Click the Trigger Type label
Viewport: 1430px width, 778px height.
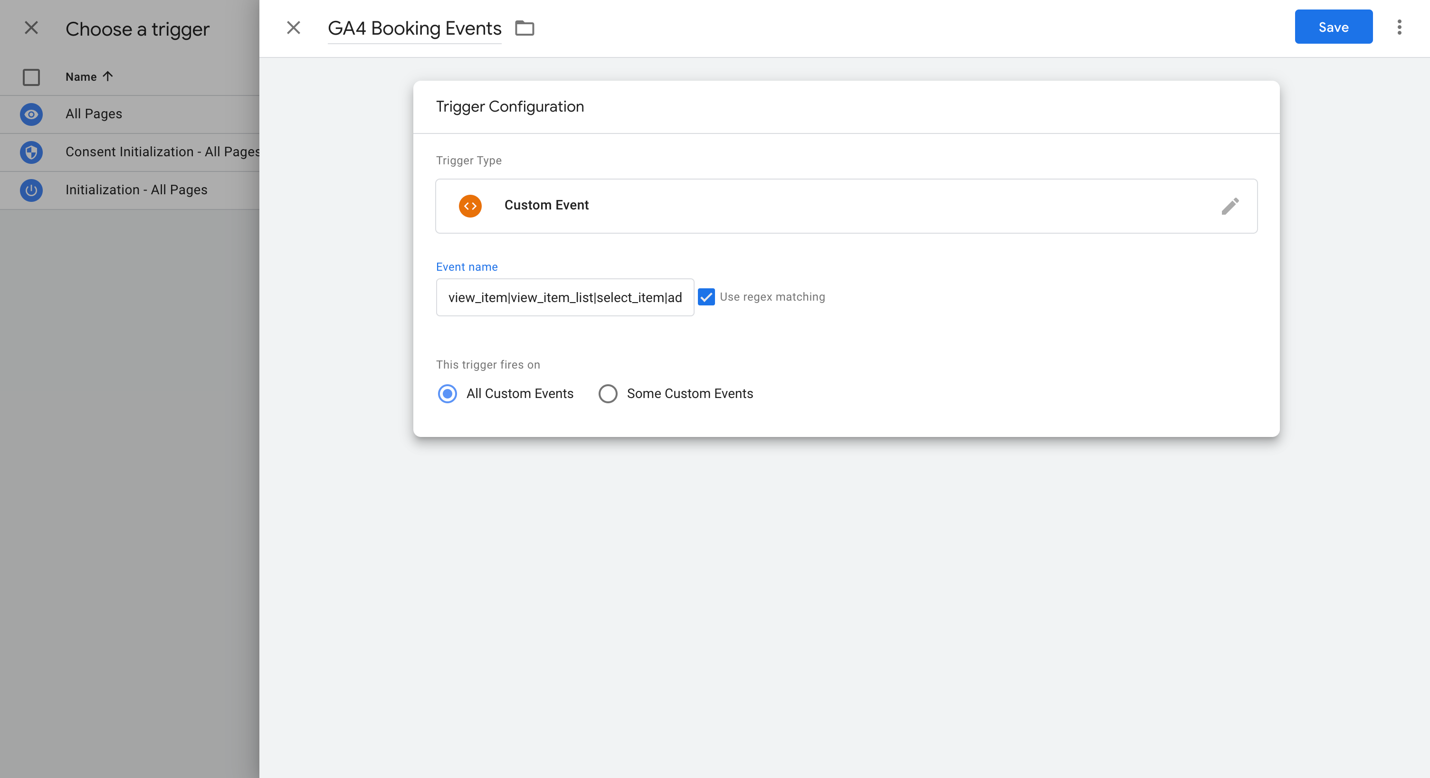(x=468, y=161)
